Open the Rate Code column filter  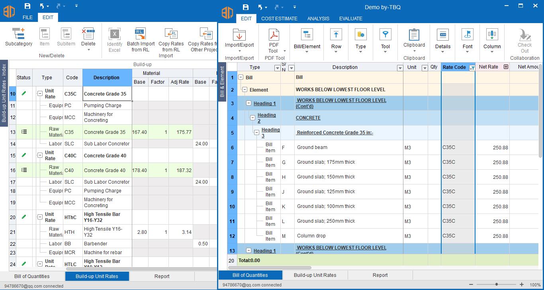pyautogui.click(x=472, y=68)
